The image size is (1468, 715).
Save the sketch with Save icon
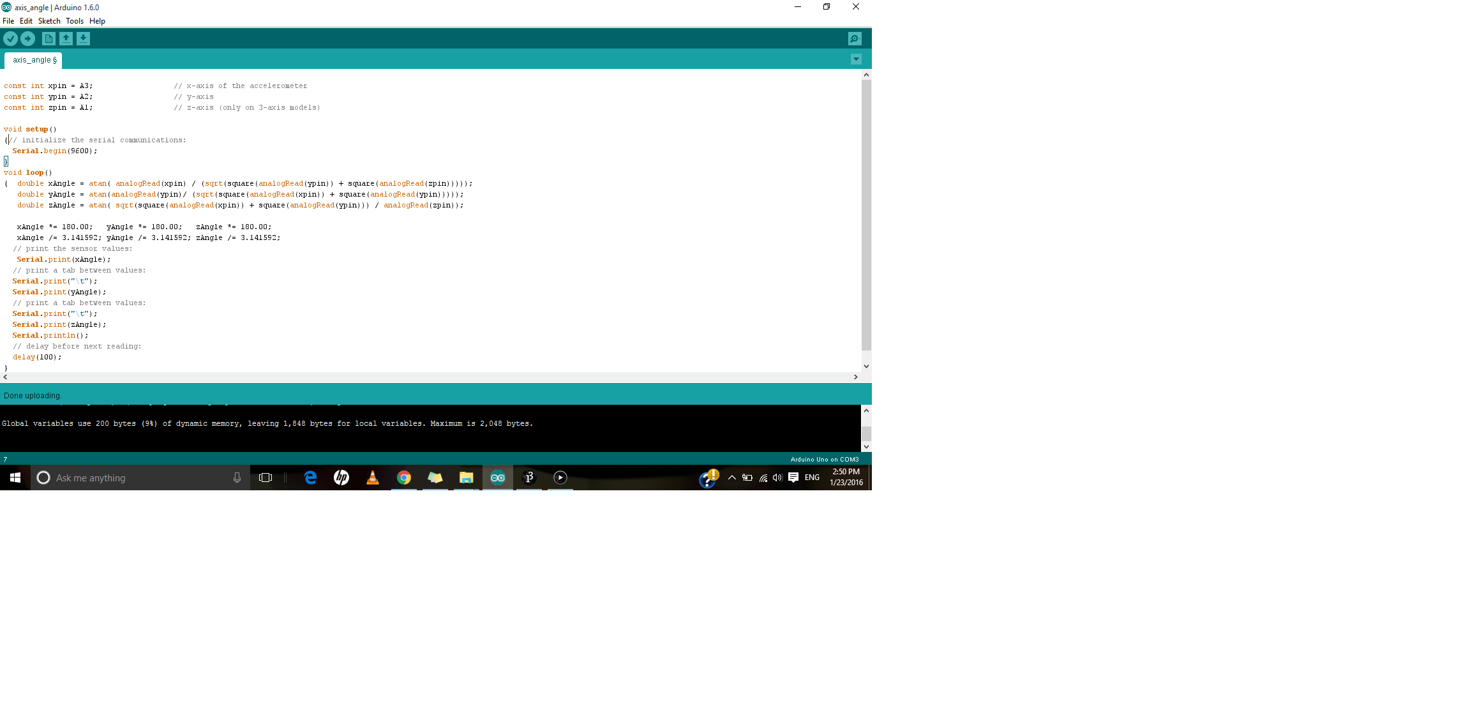(x=83, y=39)
